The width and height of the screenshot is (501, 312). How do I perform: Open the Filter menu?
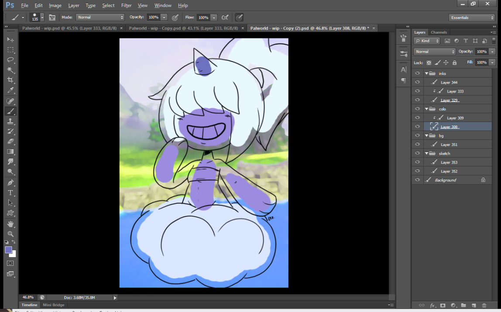tap(126, 5)
